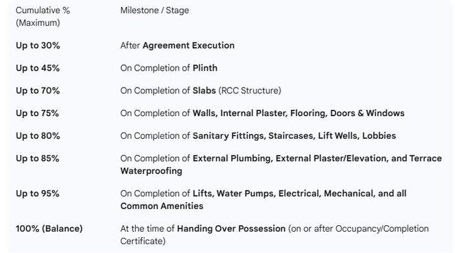The height and width of the screenshot is (253, 455).
Task: Select the "Up to 75%" cell
Action: pyautogui.click(x=37, y=114)
